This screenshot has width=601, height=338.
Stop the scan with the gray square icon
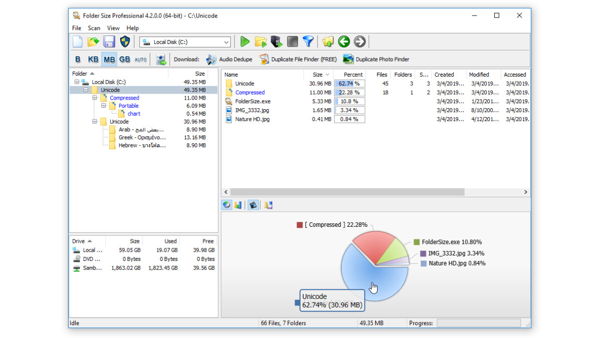(292, 42)
